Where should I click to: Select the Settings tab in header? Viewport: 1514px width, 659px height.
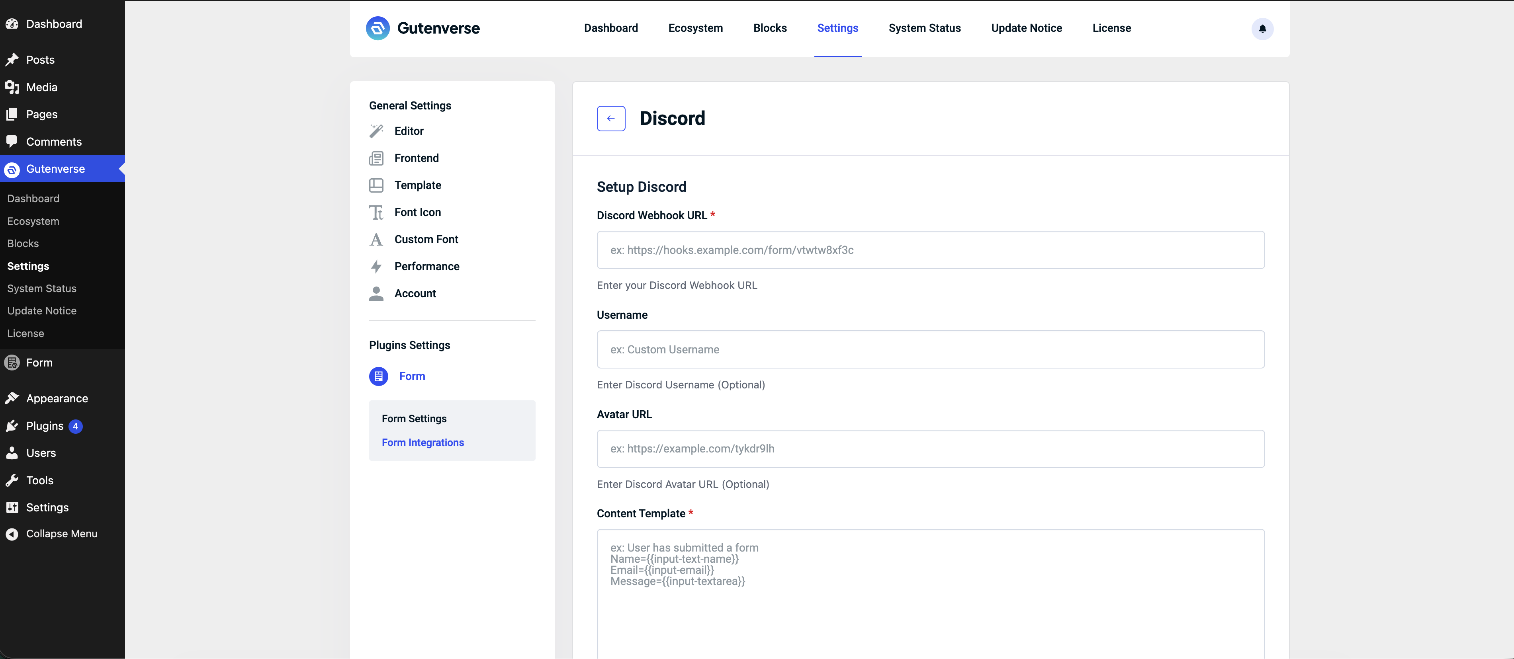tap(837, 28)
